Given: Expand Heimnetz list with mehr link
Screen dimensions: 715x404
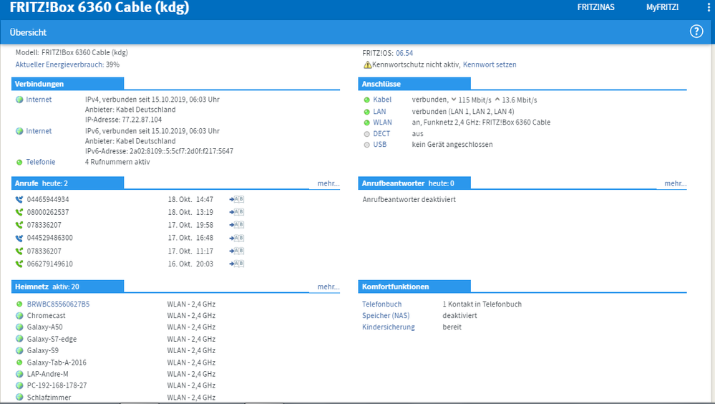Looking at the screenshot, I should pos(329,287).
